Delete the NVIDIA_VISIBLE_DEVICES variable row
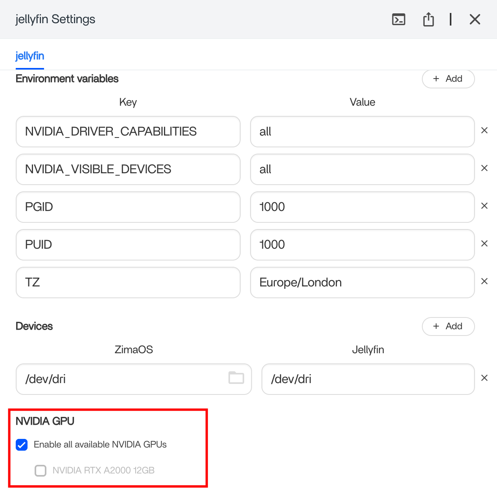Screen dimensions: 497x499 [x=484, y=168]
